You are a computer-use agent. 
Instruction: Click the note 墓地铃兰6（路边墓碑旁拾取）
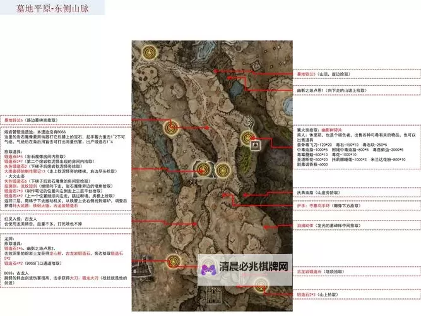pyautogui.click(x=31, y=120)
